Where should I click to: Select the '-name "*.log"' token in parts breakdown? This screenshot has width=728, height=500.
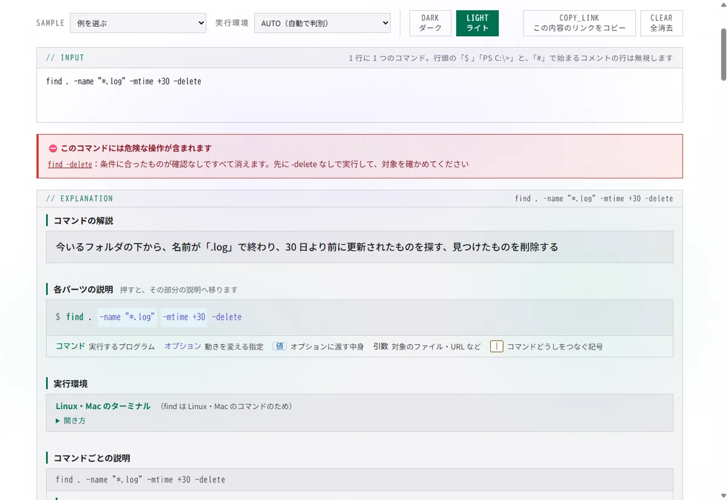pos(127,317)
